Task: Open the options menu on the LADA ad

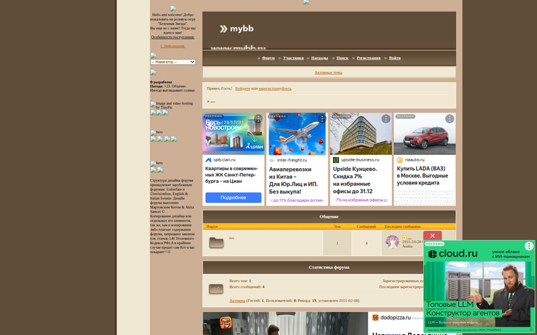Action: (x=448, y=119)
